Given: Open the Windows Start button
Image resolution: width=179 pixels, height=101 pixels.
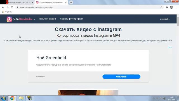Looking at the screenshot, I should click(x=4, y=98).
